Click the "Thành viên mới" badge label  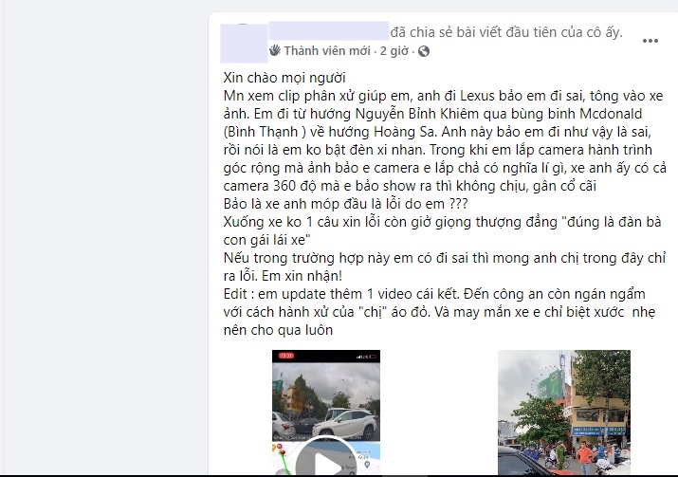click(327, 51)
